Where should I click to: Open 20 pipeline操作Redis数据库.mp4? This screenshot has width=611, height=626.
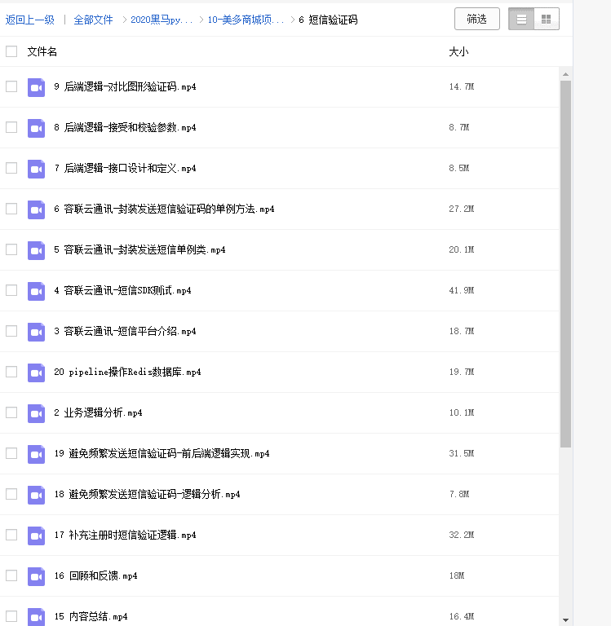pos(127,372)
